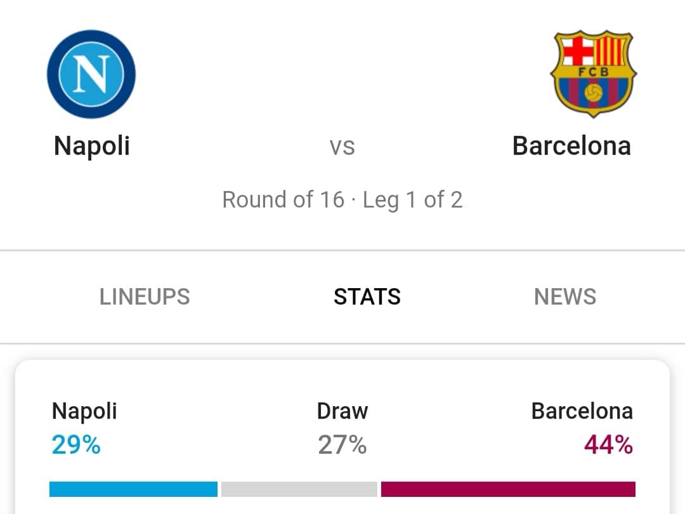Tap the letter N inside Napoli logo
This screenshot has width=685, height=514.
tap(91, 74)
